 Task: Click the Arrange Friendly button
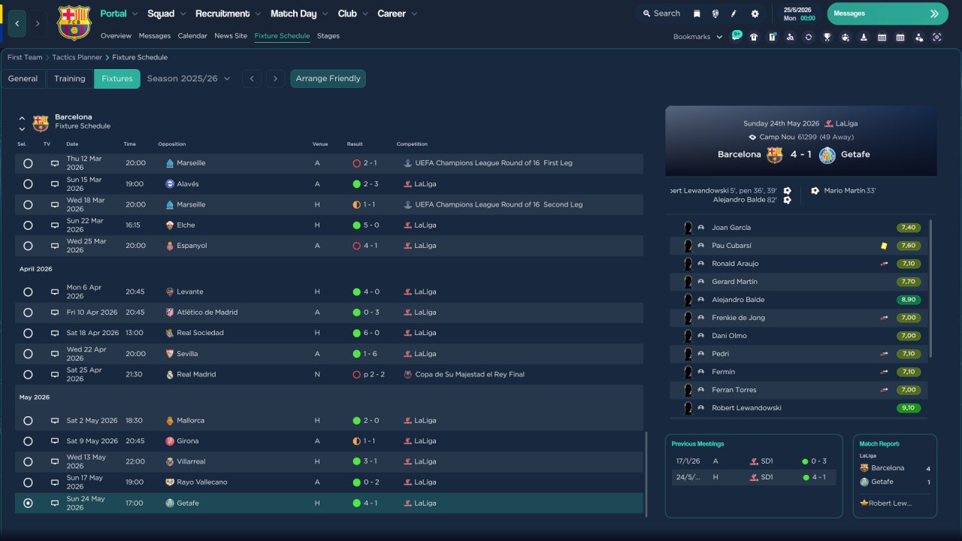pos(328,79)
